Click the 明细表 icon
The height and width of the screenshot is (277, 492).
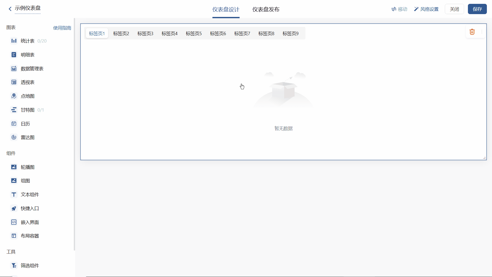14,55
